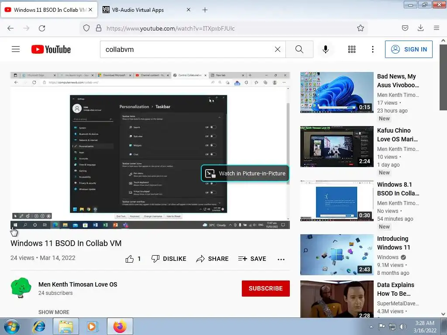
Task: Open YouTube apps grid
Action: click(352, 49)
